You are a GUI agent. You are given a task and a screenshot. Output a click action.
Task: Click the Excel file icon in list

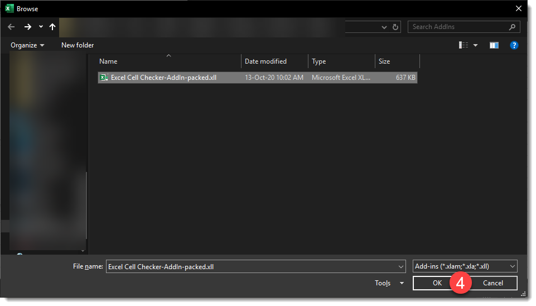(x=104, y=78)
